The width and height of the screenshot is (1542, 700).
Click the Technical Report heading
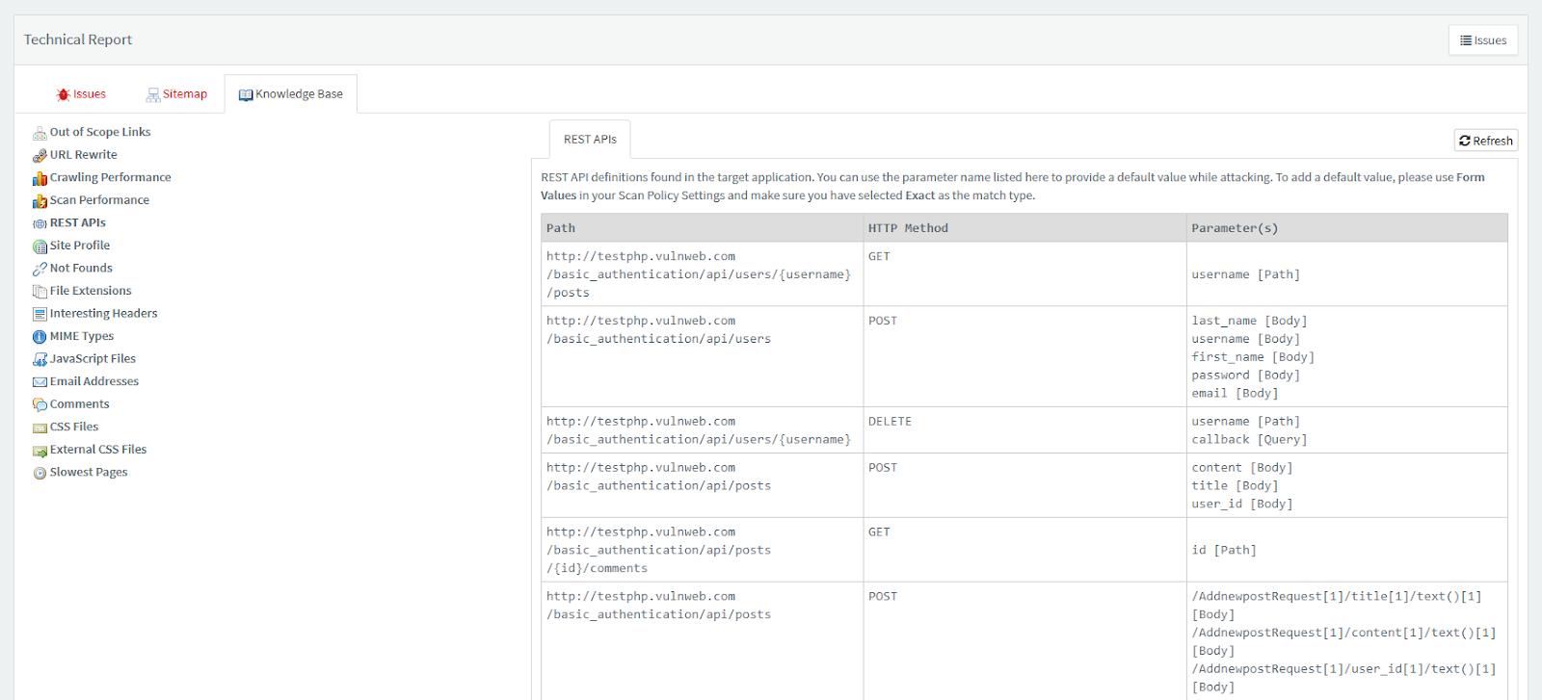click(x=78, y=39)
